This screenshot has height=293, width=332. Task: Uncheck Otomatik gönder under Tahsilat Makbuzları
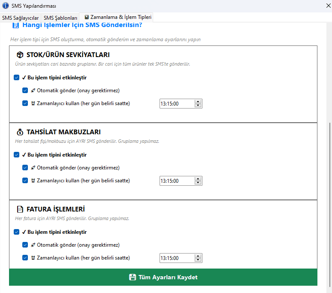click(x=25, y=168)
